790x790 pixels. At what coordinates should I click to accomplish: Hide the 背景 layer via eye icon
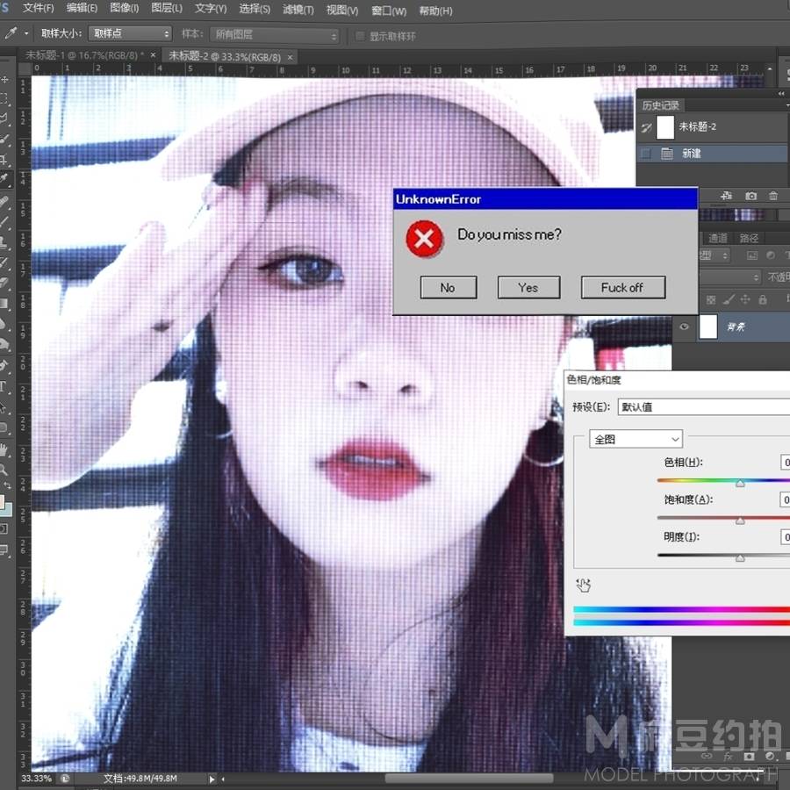pyautogui.click(x=684, y=327)
